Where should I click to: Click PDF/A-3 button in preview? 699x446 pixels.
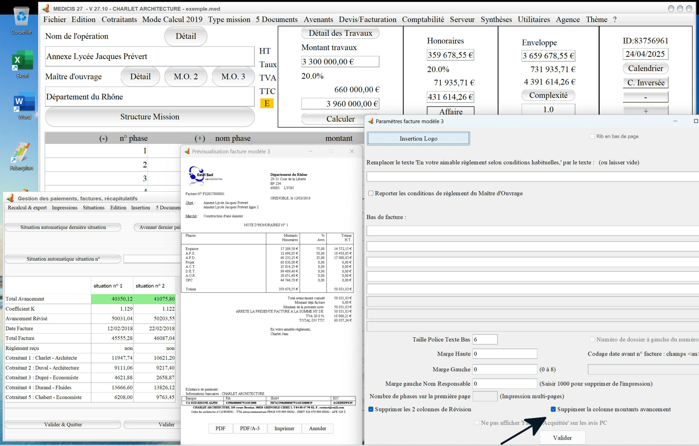click(x=250, y=428)
